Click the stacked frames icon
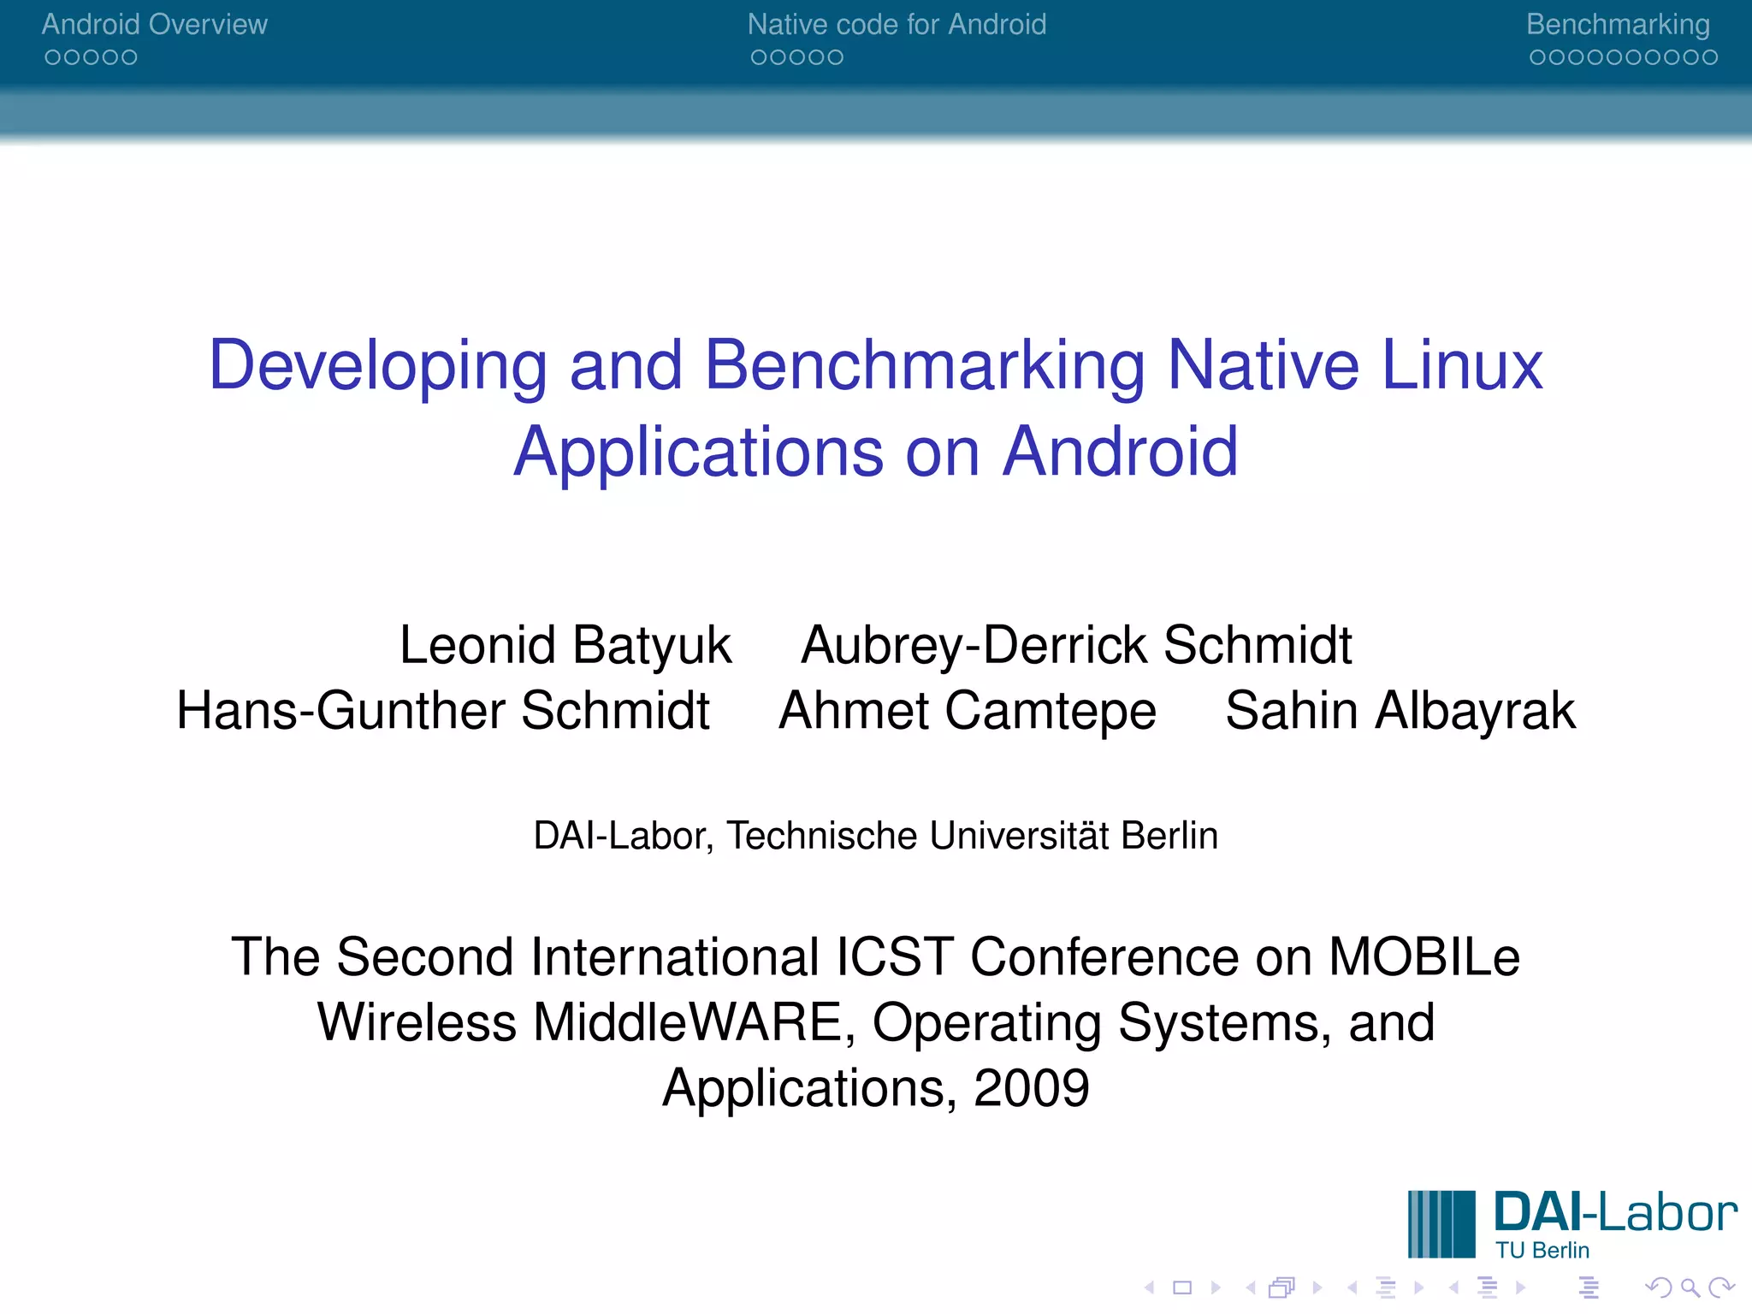 (x=1281, y=1287)
